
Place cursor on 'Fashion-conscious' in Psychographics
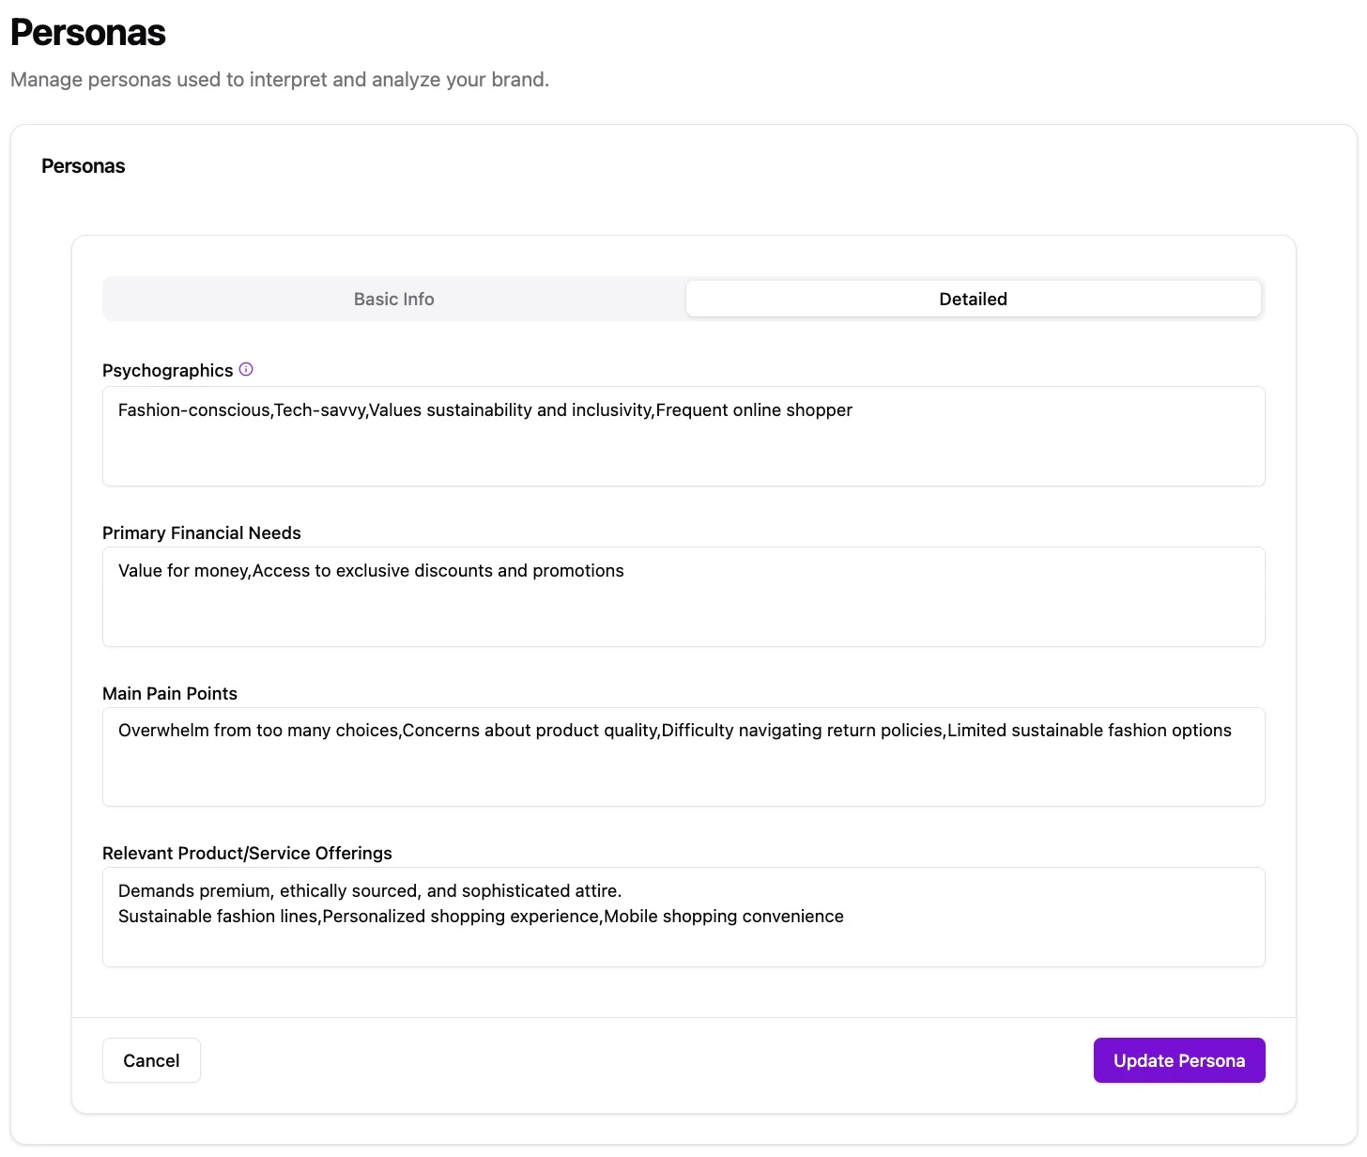(x=193, y=410)
